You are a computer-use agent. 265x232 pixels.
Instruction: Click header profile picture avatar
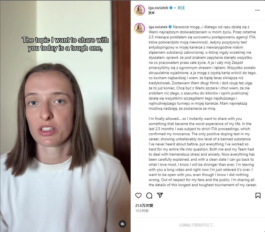139,10
